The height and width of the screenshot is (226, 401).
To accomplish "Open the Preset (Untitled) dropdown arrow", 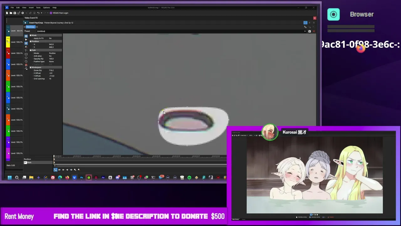I will [305, 31].
